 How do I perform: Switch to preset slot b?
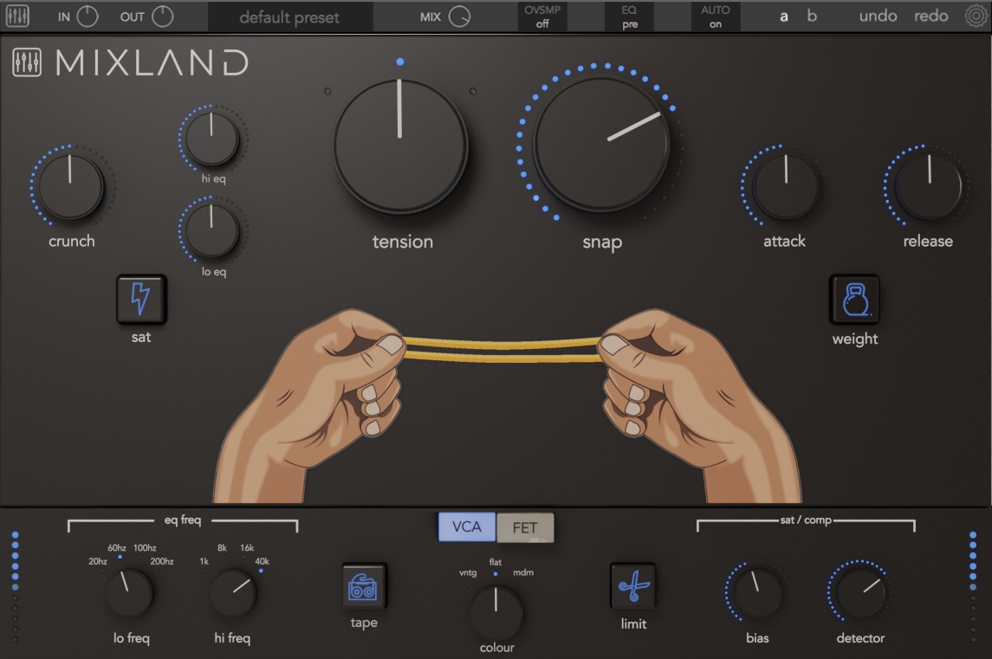point(812,16)
